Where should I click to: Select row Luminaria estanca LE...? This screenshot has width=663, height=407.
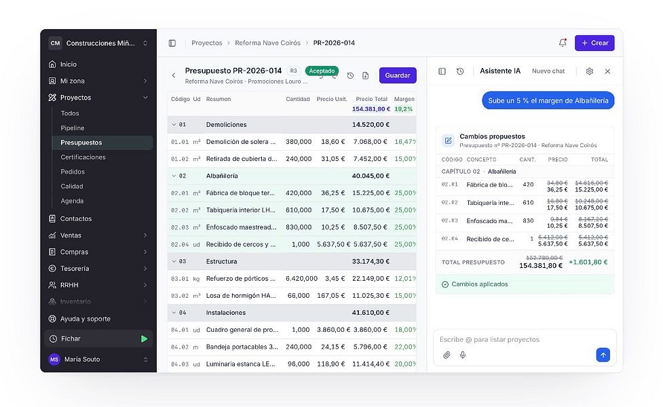(292, 364)
